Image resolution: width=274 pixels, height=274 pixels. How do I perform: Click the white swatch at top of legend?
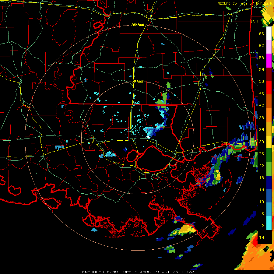pyautogui.click(x=269, y=33)
